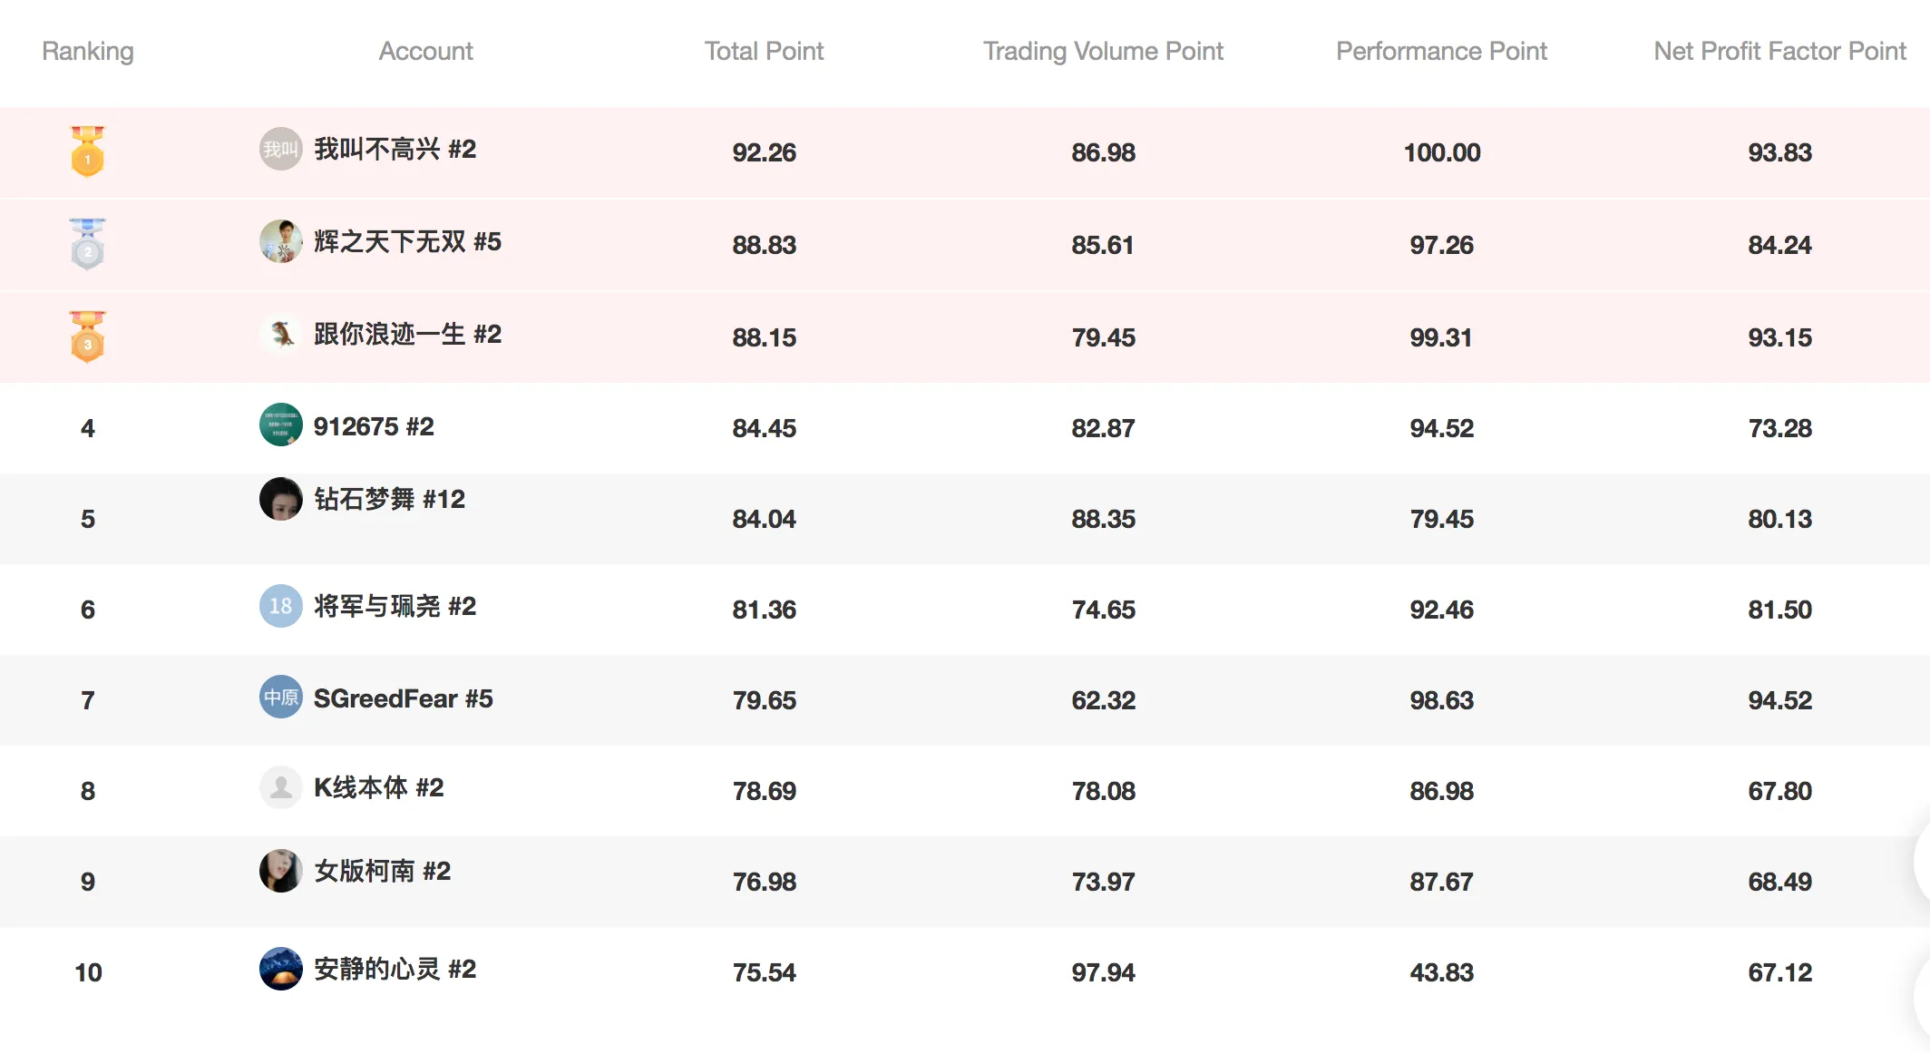Viewport: 1930px width, 1054px height.
Task: Click ranking number 10
Action: coord(88,972)
